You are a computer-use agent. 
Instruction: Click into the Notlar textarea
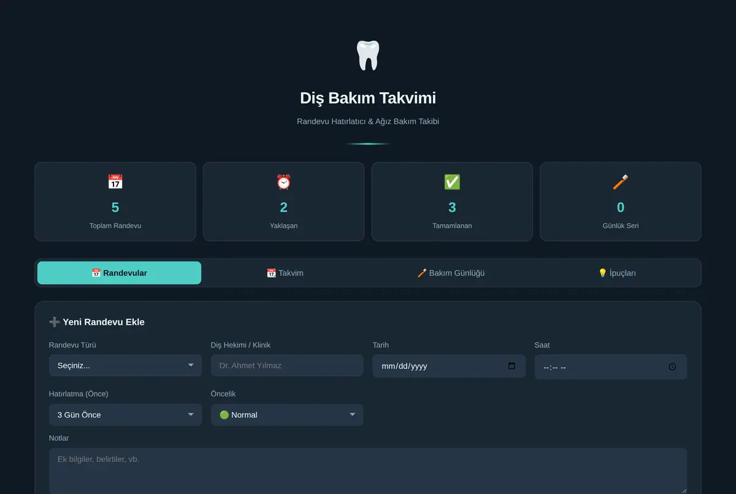click(368, 471)
